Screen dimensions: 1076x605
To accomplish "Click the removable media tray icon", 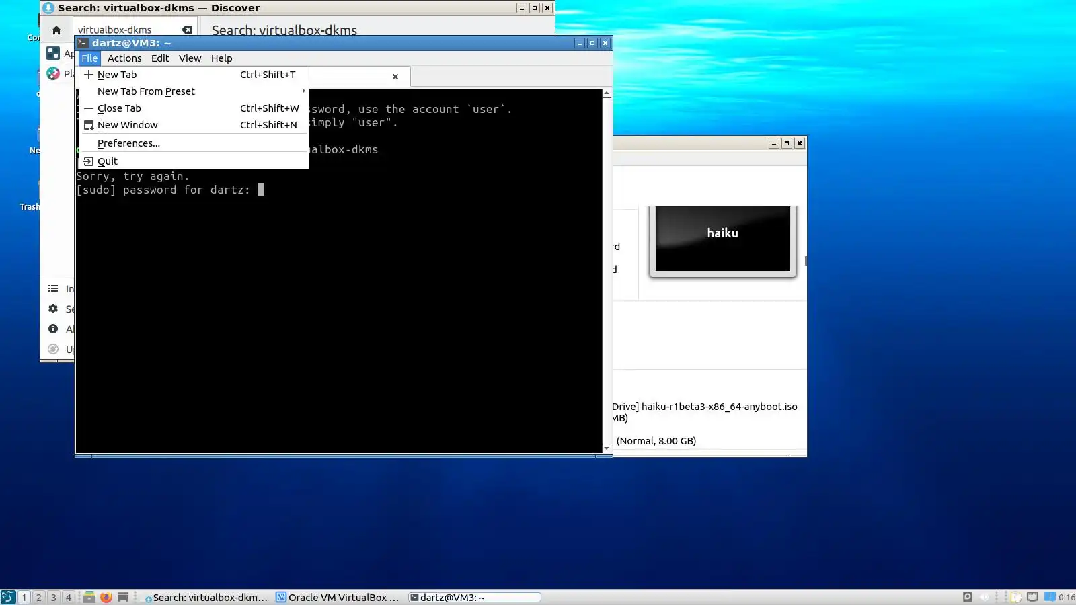I will click(968, 597).
